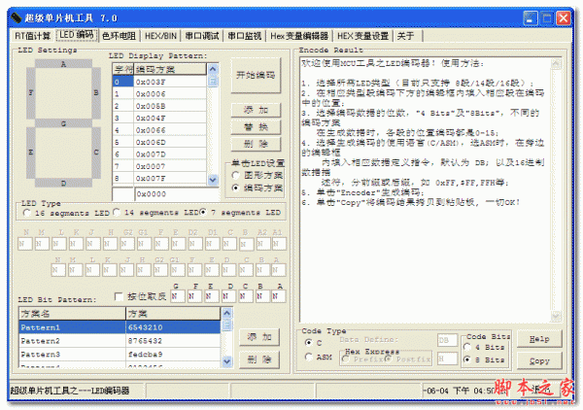
Task: Open the 串口监视 tab
Action: point(244,36)
